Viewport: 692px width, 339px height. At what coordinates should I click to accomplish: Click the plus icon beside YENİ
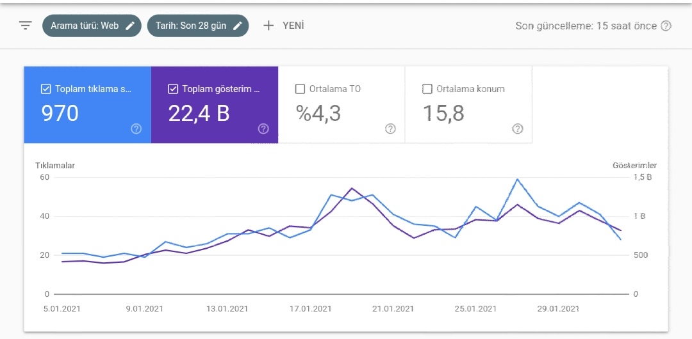[x=268, y=26]
